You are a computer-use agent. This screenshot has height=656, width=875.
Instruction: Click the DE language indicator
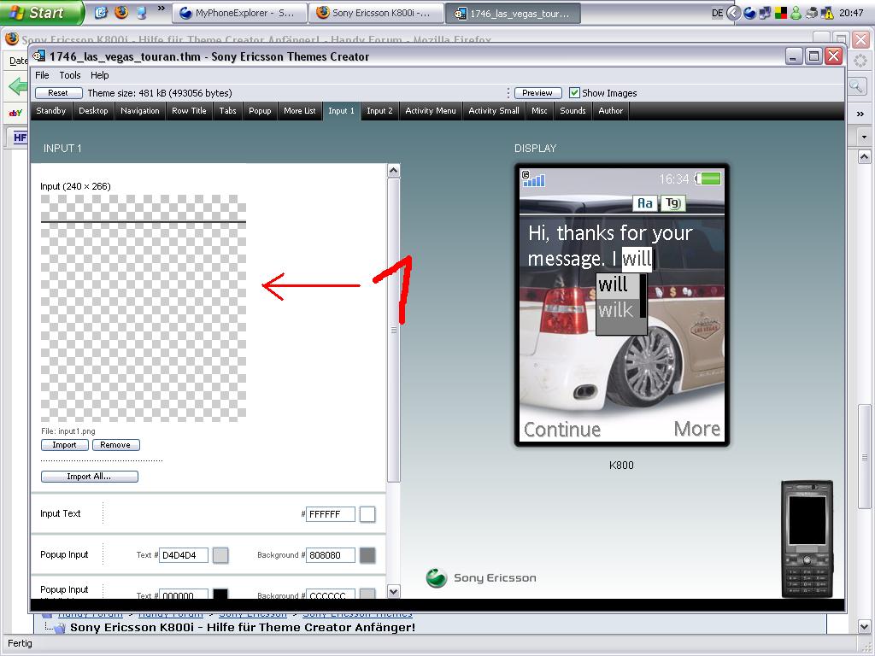(x=718, y=13)
